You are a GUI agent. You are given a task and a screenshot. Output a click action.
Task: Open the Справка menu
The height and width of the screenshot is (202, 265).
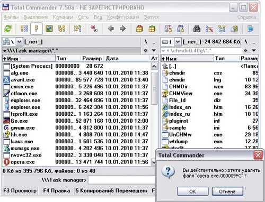pos(246,17)
